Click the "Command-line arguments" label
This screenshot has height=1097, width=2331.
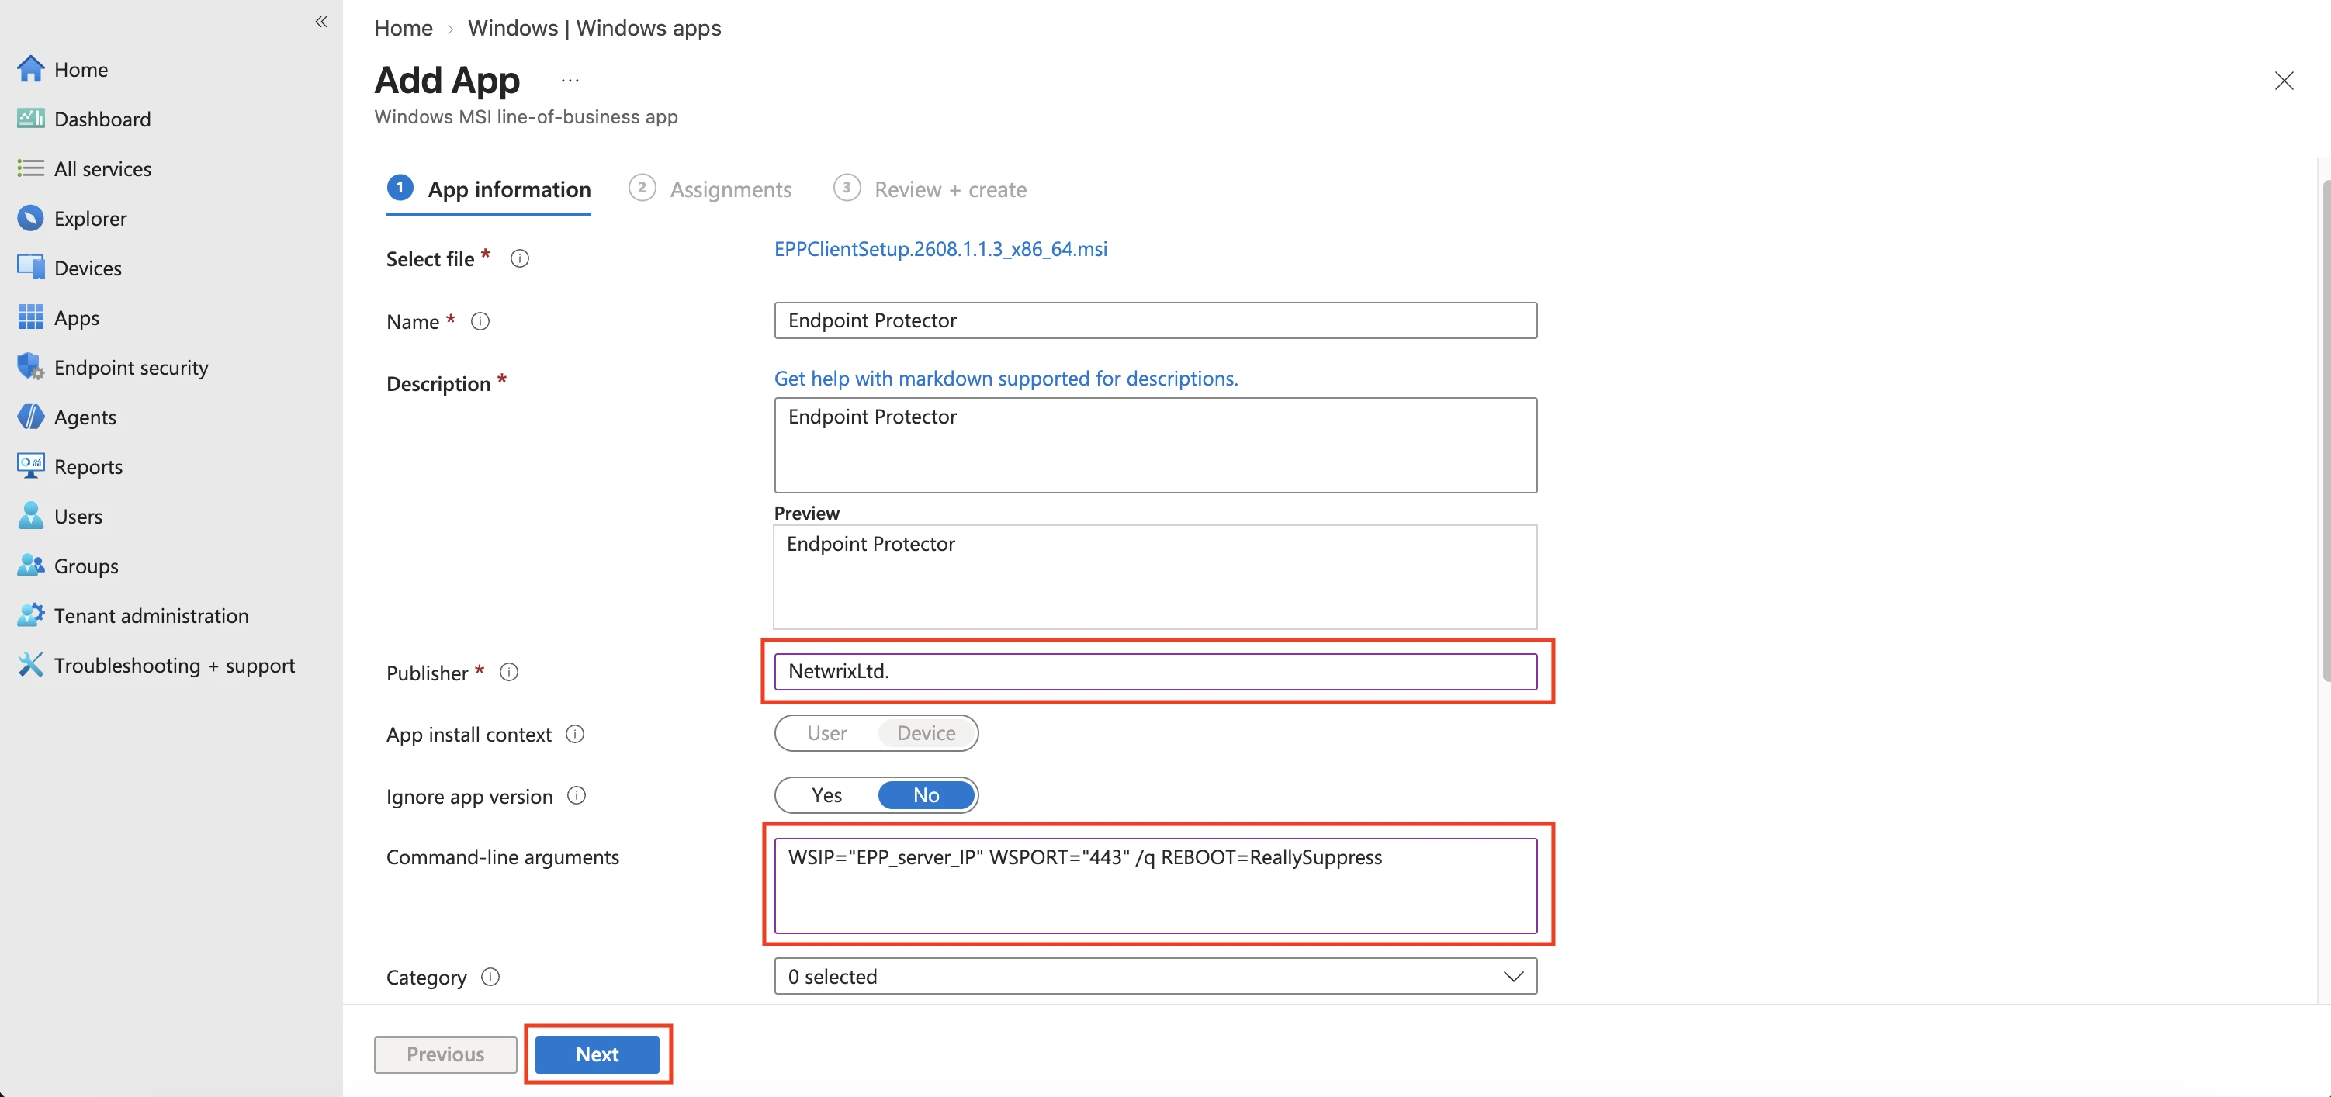point(503,857)
